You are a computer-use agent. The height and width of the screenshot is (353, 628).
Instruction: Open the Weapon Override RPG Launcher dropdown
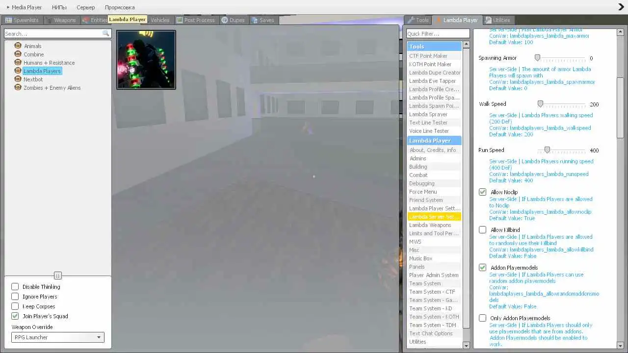58,337
